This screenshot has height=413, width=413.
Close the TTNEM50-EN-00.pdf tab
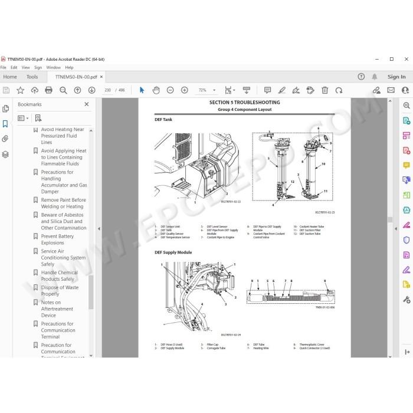pos(101,77)
